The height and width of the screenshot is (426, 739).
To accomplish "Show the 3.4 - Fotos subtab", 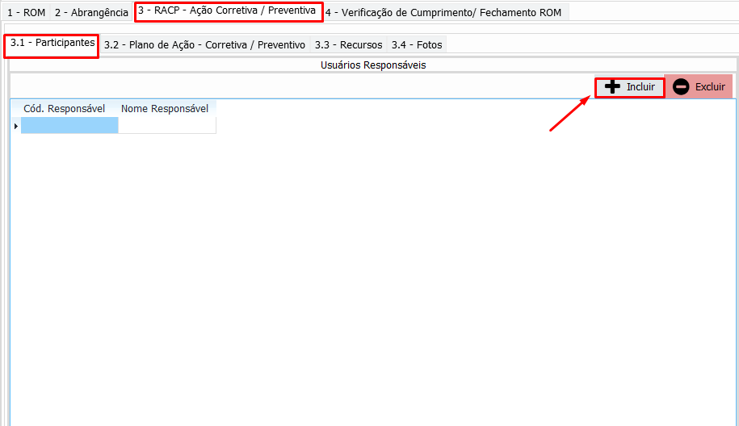I will 417,45.
